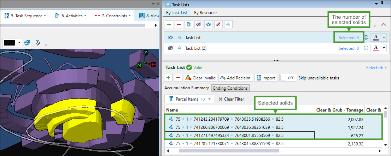Click the map pin with pencil icon

click(38, 43)
